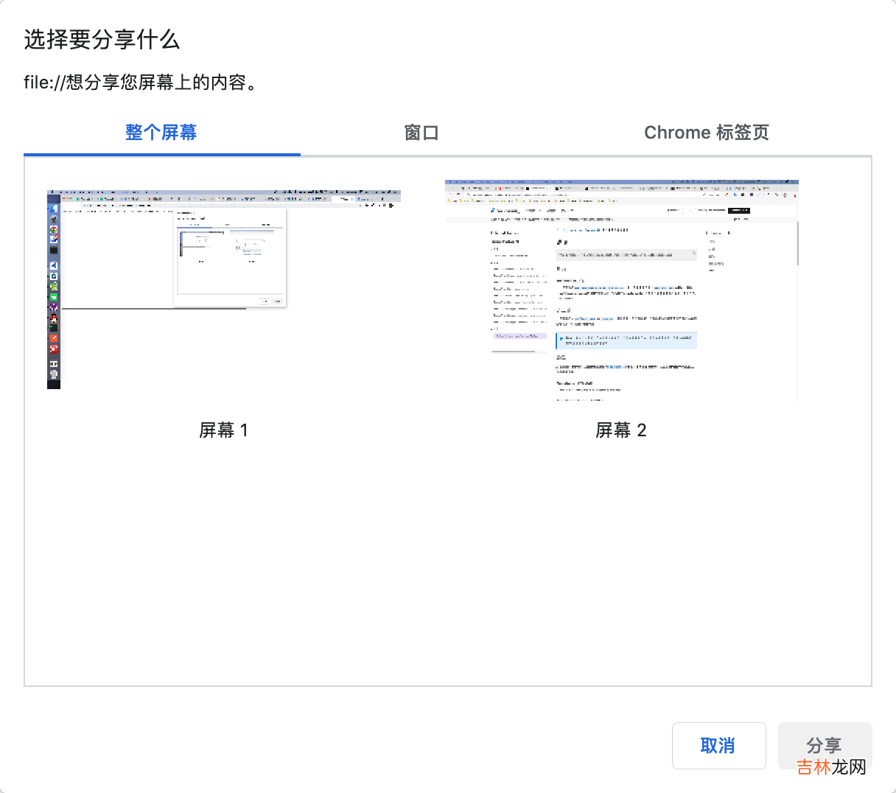Screen dimensions: 896x793
Task: Select the Chrome 标签页 tab
Action: tap(706, 133)
